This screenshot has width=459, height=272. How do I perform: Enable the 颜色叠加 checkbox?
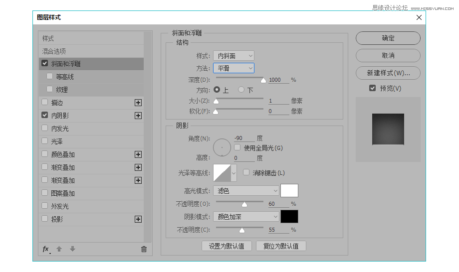(x=45, y=154)
